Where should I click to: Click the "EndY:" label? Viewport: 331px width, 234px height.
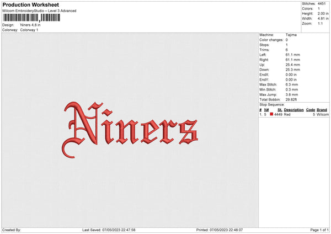pos(264,79)
